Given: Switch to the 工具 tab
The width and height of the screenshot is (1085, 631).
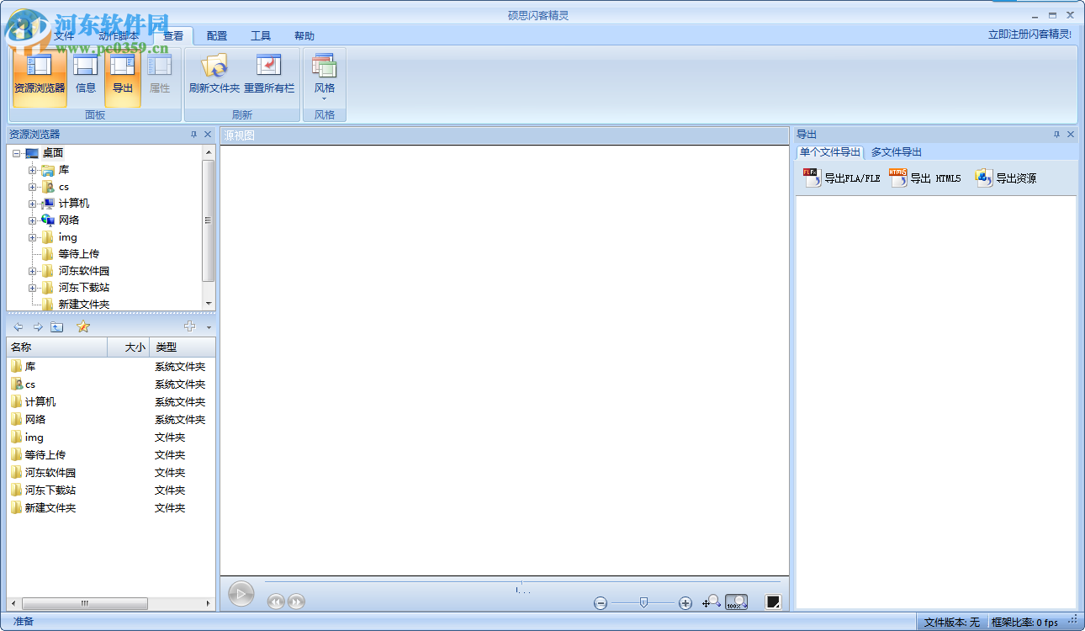Looking at the screenshot, I should [x=261, y=35].
